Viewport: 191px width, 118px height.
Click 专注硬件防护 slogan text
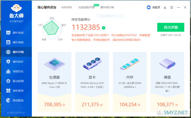coord(16,21)
